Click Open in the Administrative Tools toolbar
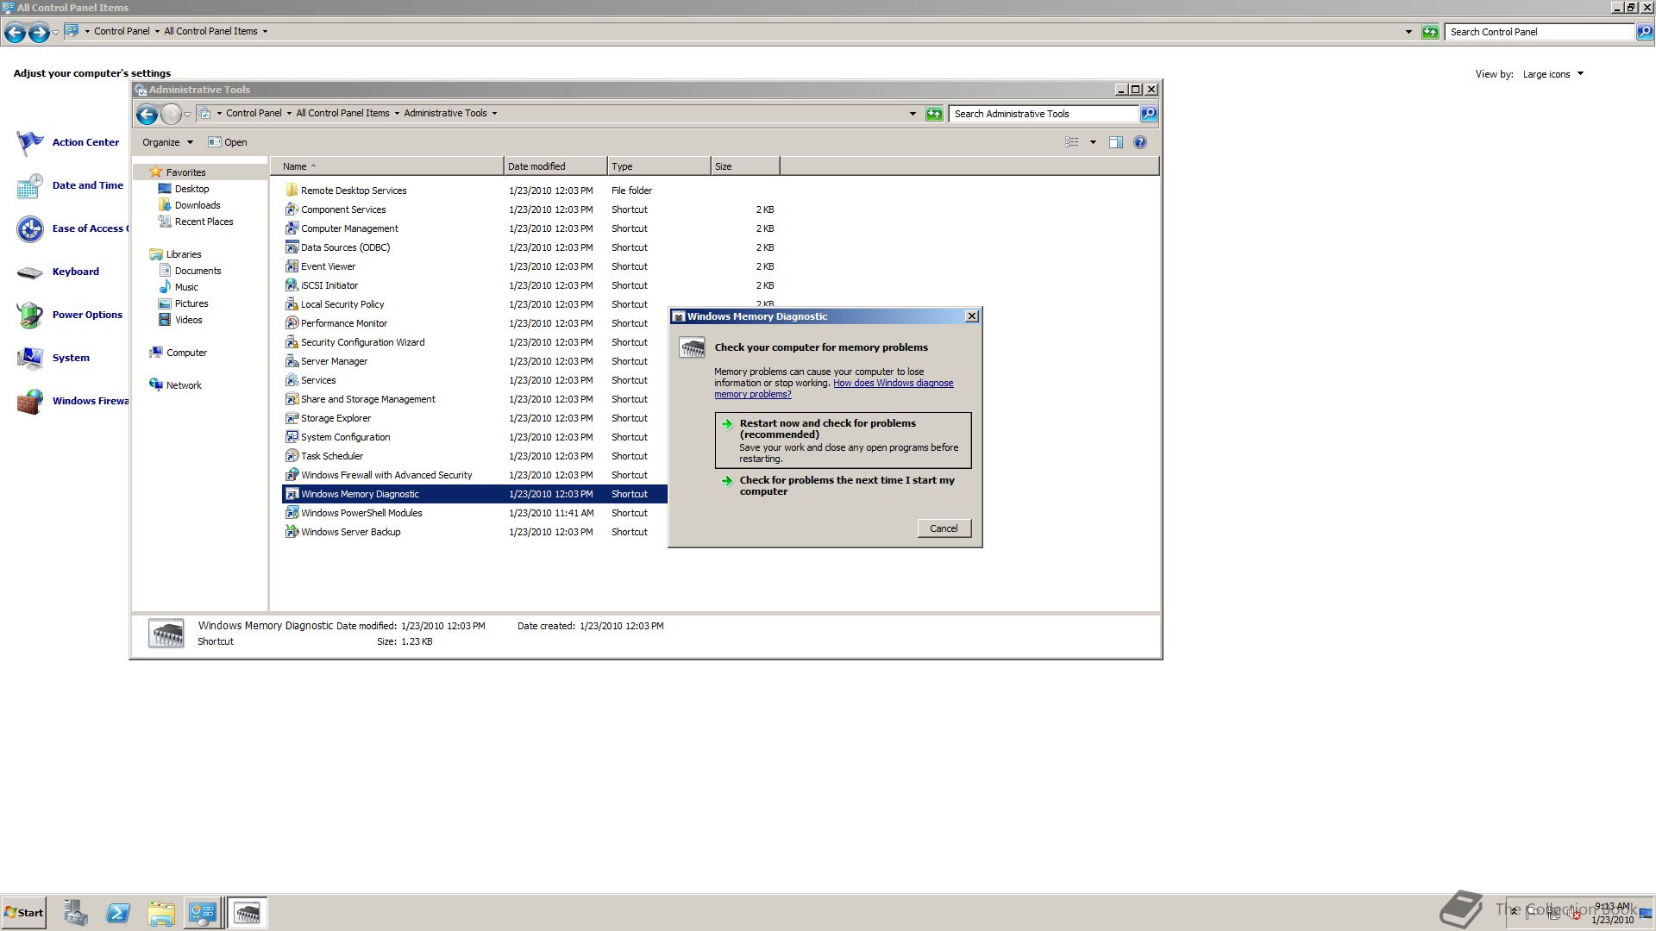 click(228, 142)
